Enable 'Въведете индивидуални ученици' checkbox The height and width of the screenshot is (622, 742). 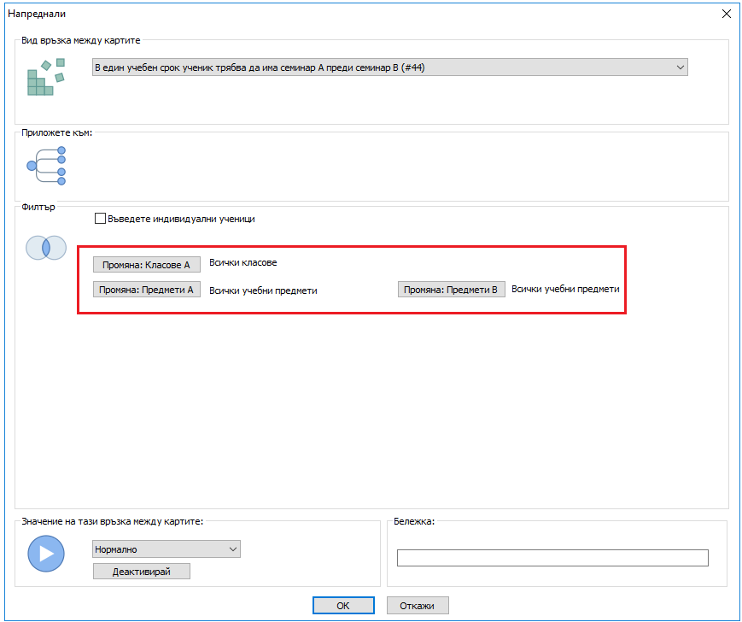click(x=101, y=219)
